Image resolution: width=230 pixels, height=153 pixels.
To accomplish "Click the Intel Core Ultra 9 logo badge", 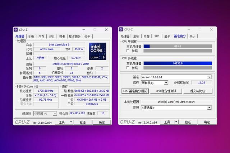I will coord(97,51).
